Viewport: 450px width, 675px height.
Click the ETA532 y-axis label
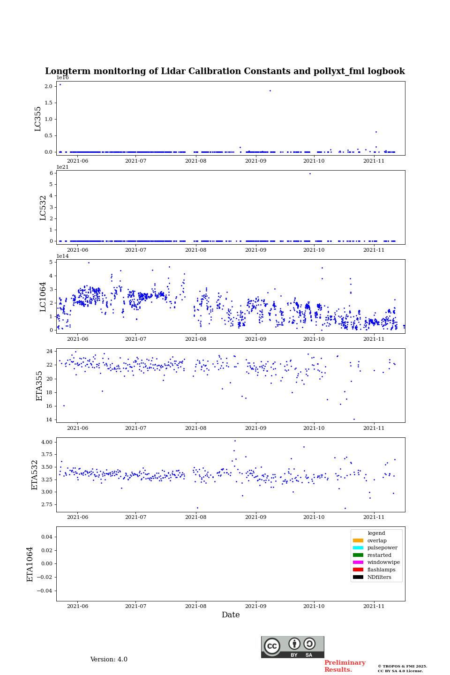[35, 475]
